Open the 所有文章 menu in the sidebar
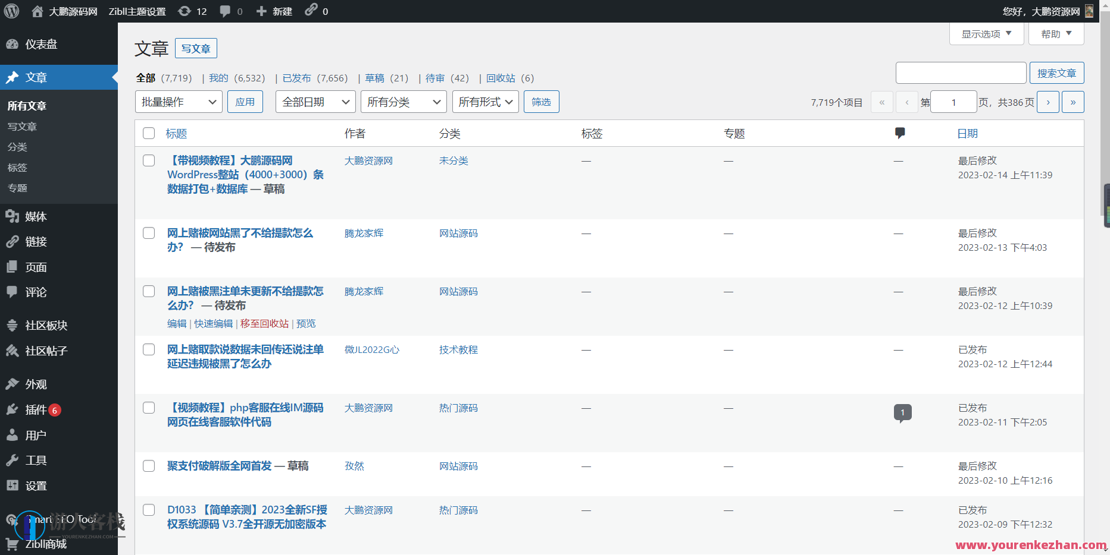 tap(27, 106)
